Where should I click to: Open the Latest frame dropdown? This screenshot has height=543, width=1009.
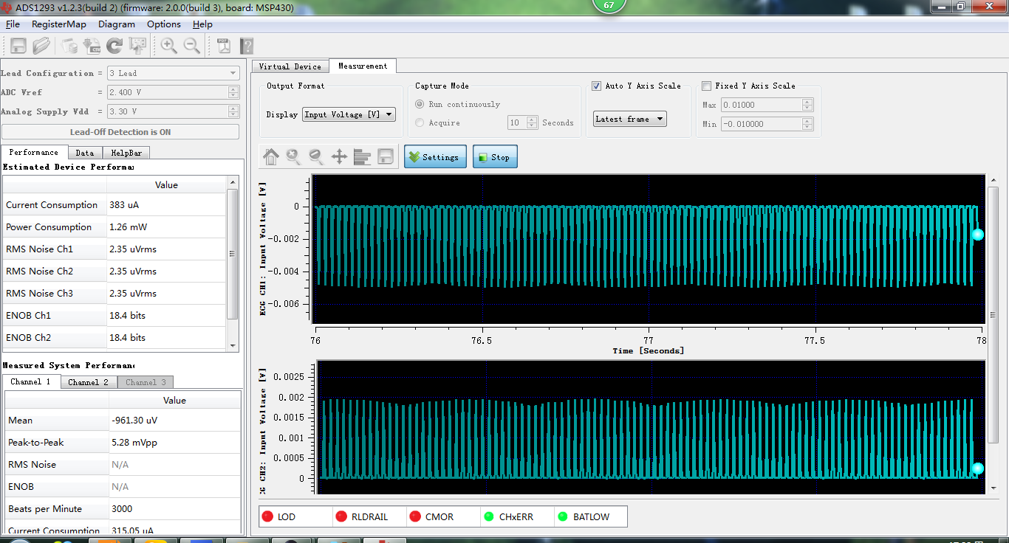630,119
